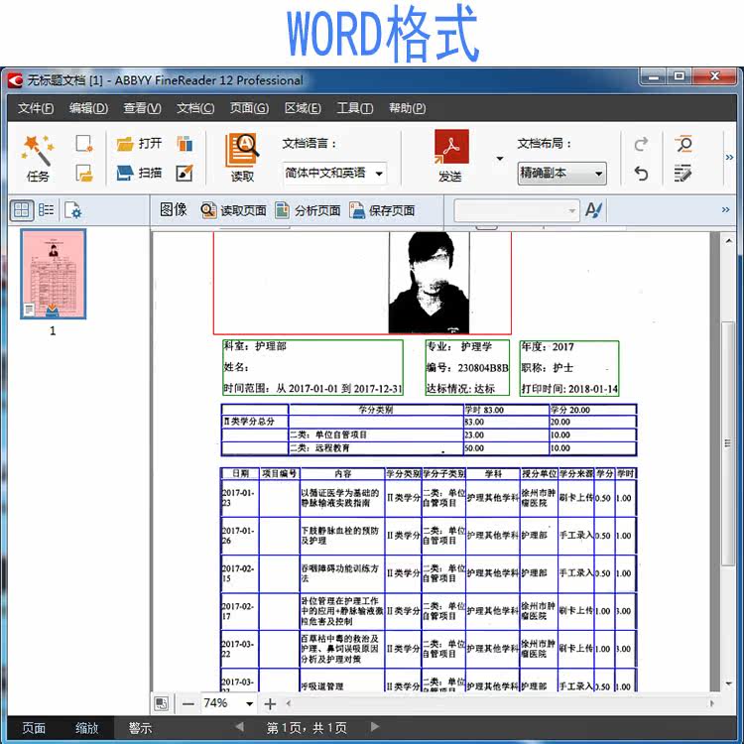Click the 扫描 (Scan) button
Viewport: 744px width, 744px height.
pos(139,173)
